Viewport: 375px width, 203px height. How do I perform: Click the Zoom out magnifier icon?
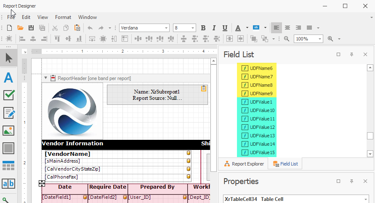click(287, 39)
